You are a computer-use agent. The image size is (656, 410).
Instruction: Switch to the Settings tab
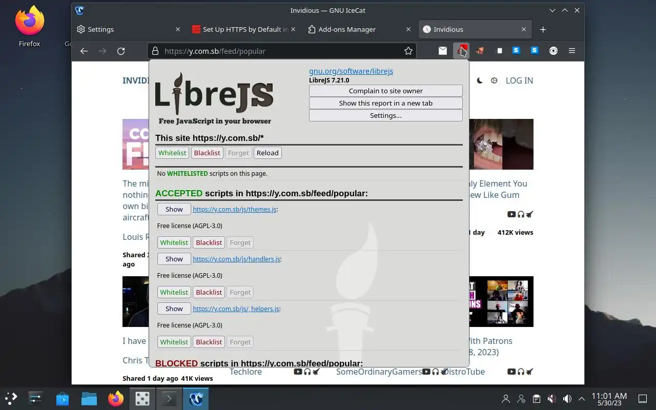click(x=129, y=29)
